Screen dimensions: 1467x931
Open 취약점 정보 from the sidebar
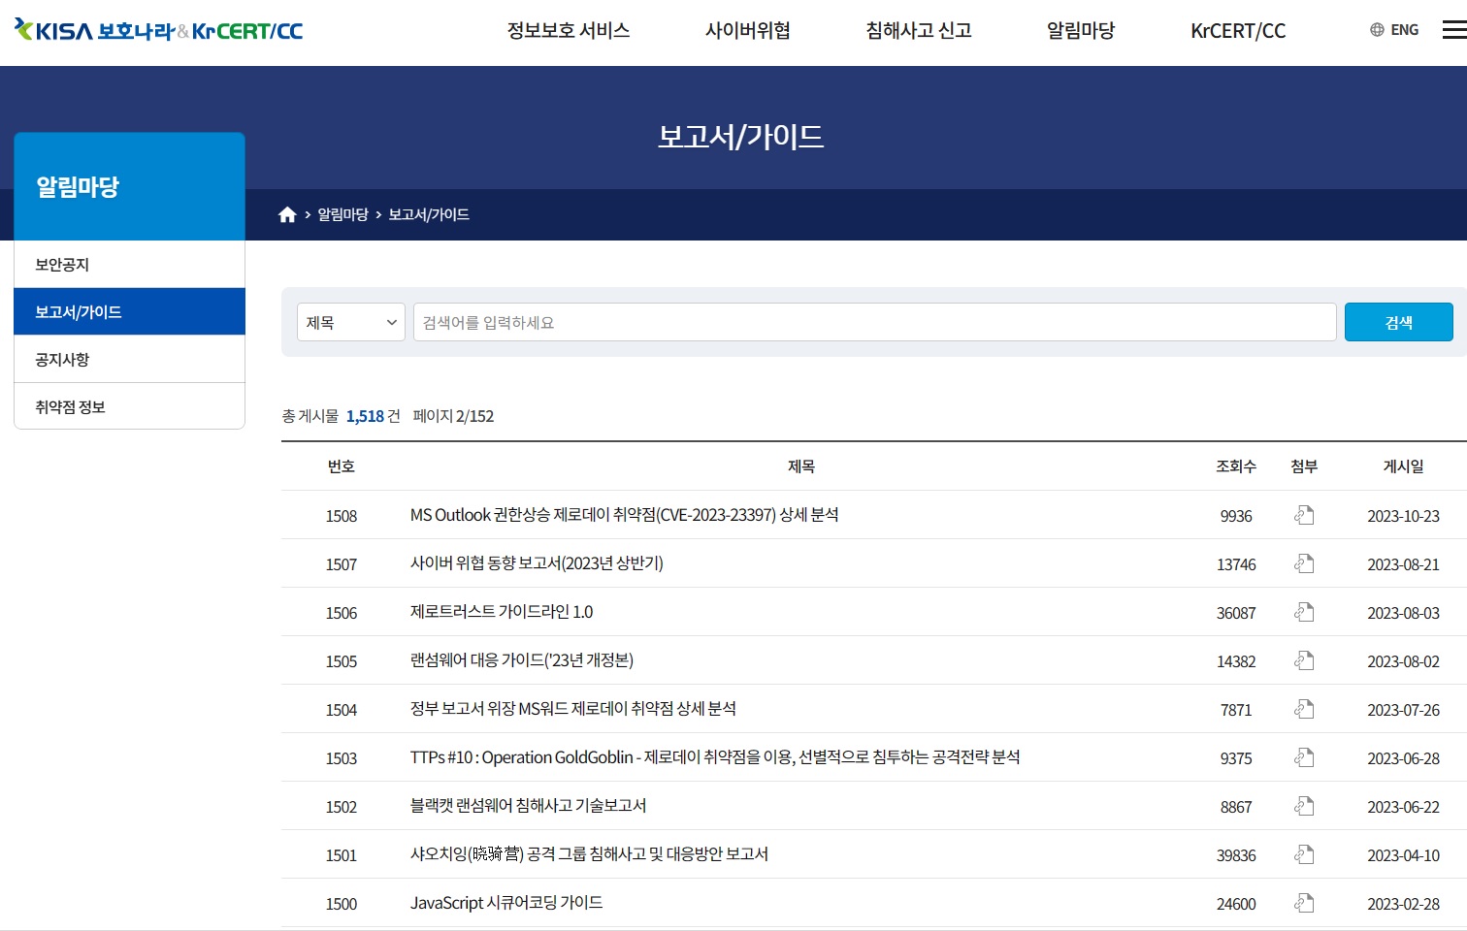[x=72, y=405]
